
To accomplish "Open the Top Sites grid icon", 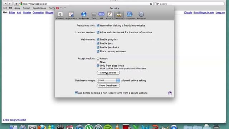I will pos(10,8).
